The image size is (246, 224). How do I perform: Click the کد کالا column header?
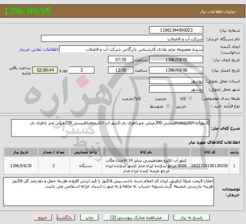(x=210, y=152)
